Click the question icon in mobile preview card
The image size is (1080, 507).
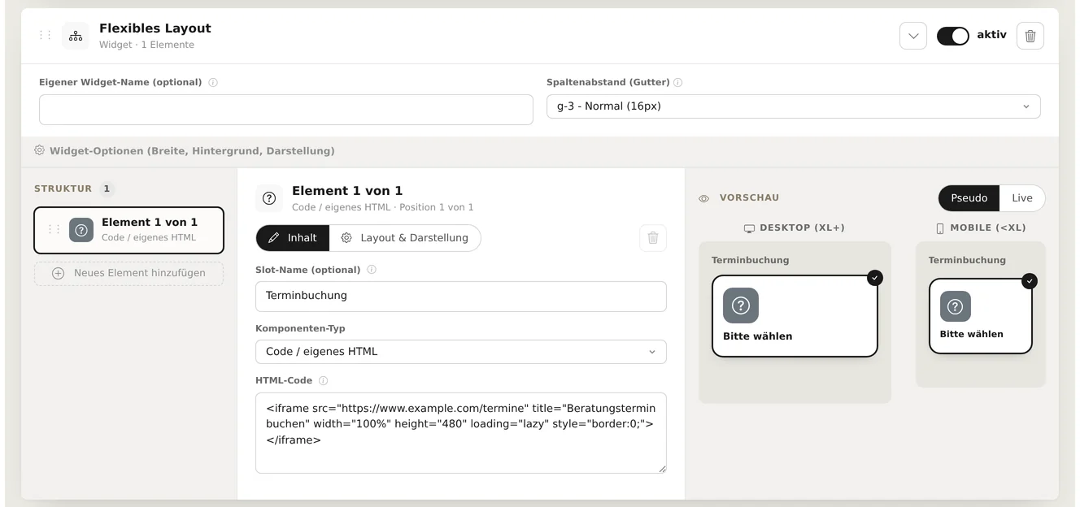[956, 306]
